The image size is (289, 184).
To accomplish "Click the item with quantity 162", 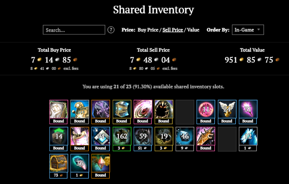I will click(x=122, y=136).
